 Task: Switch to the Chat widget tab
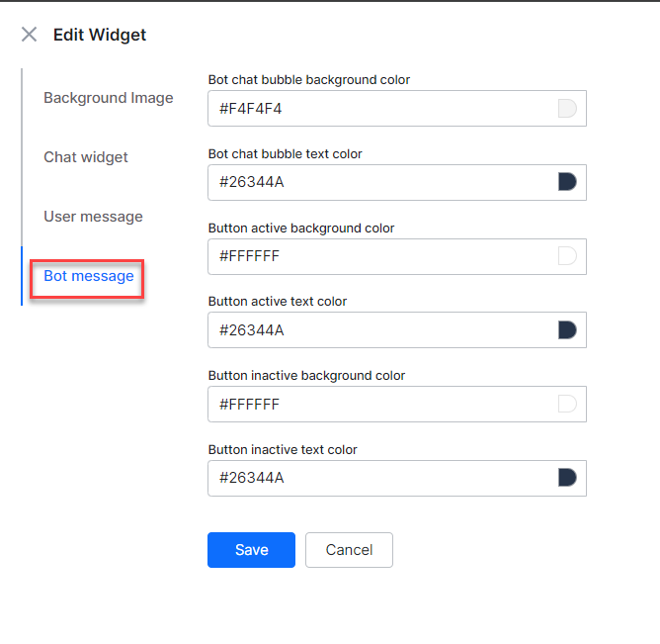(86, 157)
